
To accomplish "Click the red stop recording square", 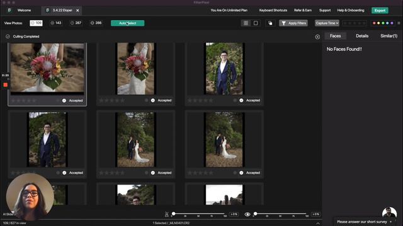I will 6,85.
